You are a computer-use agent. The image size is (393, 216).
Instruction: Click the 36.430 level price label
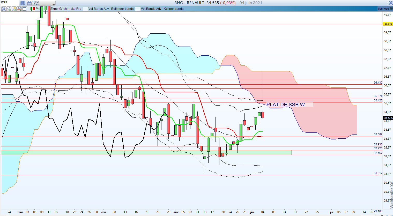(378, 83)
